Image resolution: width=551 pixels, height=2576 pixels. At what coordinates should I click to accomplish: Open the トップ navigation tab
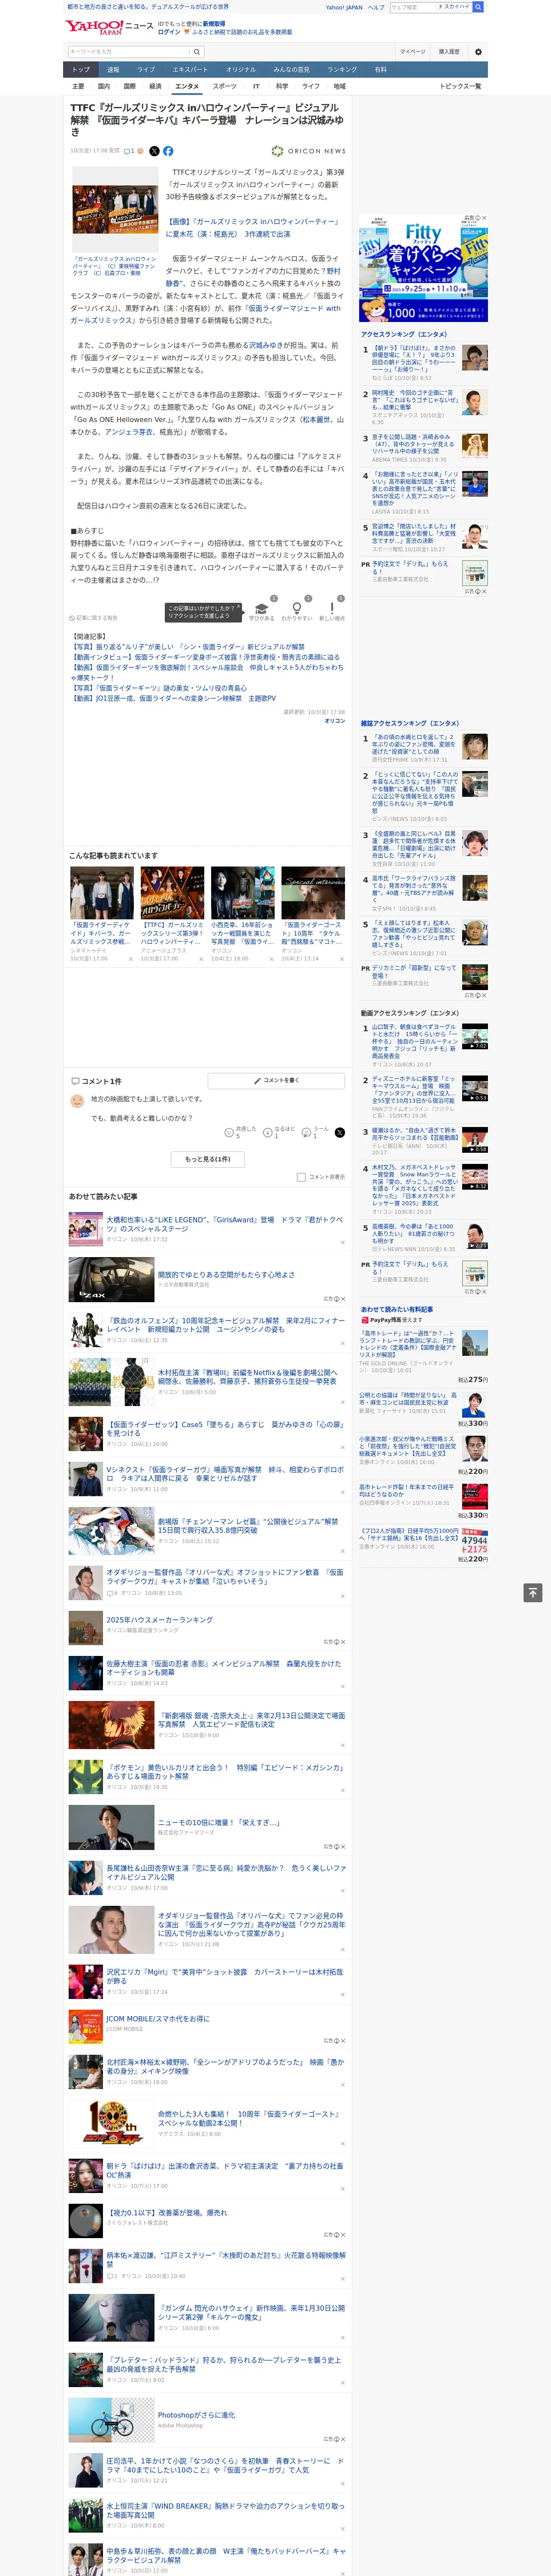pyautogui.click(x=81, y=70)
